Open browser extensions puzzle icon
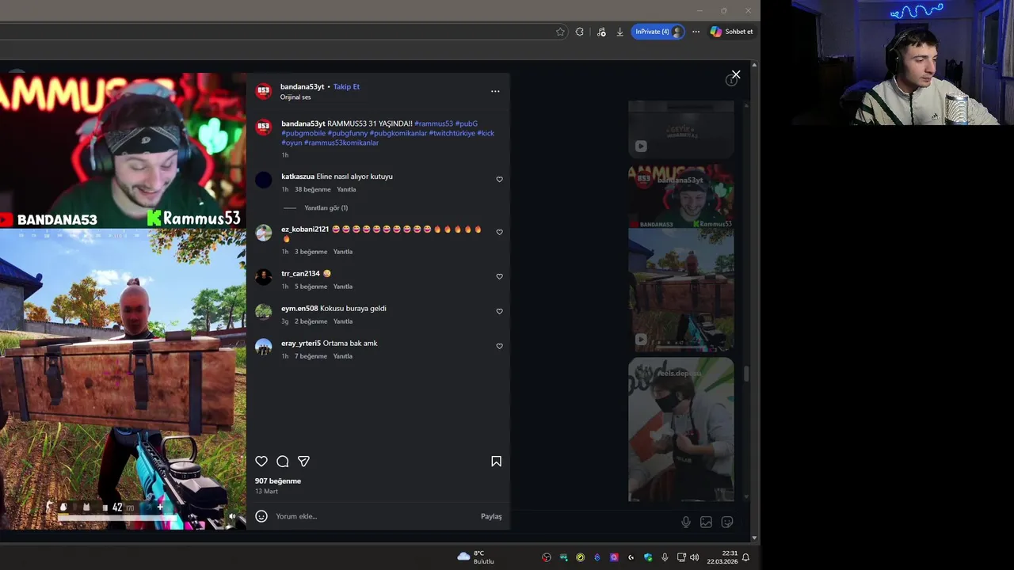The width and height of the screenshot is (1014, 570). pyautogui.click(x=580, y=32)
